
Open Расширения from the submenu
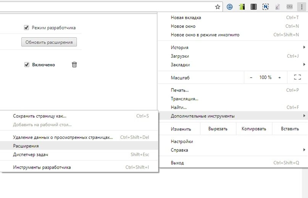pyautogui.click(x=79, y=146)
